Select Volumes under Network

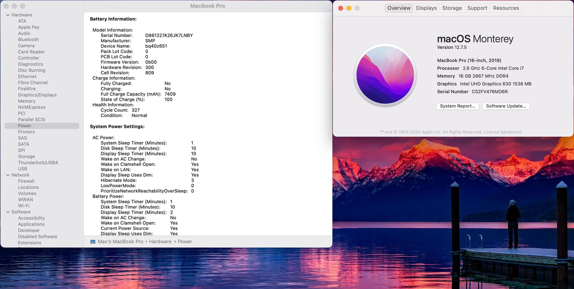point(27,193)
